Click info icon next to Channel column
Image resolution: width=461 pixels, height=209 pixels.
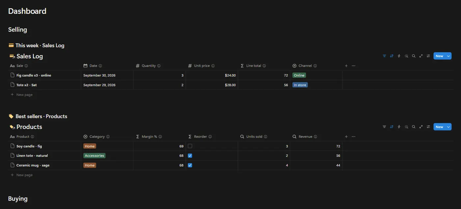click(x=315, y=66)
